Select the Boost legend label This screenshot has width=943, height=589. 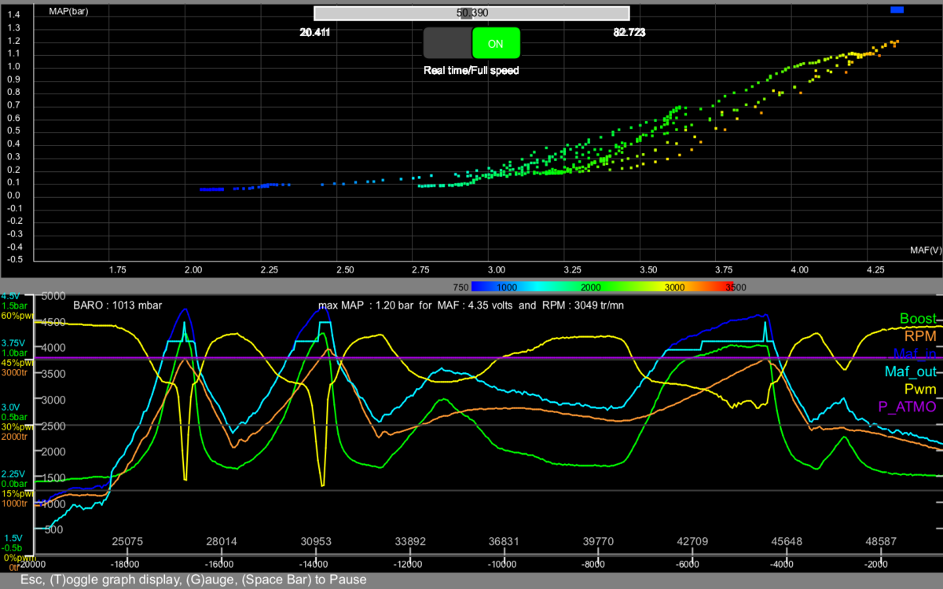click(918, 320)
